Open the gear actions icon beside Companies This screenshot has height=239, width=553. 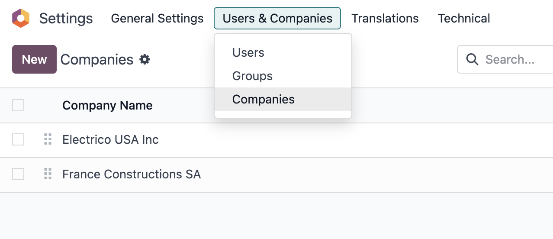[x=145, y=59]
